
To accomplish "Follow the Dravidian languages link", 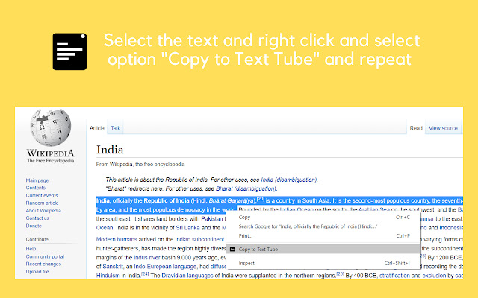I will (187, 276).
